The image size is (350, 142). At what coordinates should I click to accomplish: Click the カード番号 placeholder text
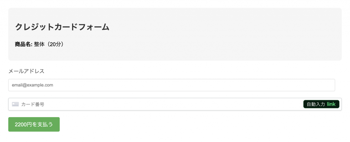[x=33, y=104]
